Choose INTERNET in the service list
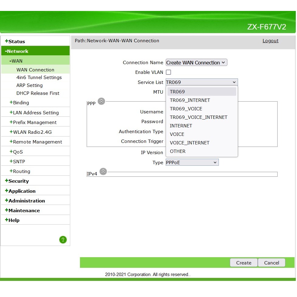The width and height of the screenshot is (297, 297). click(x=181, y=126)
